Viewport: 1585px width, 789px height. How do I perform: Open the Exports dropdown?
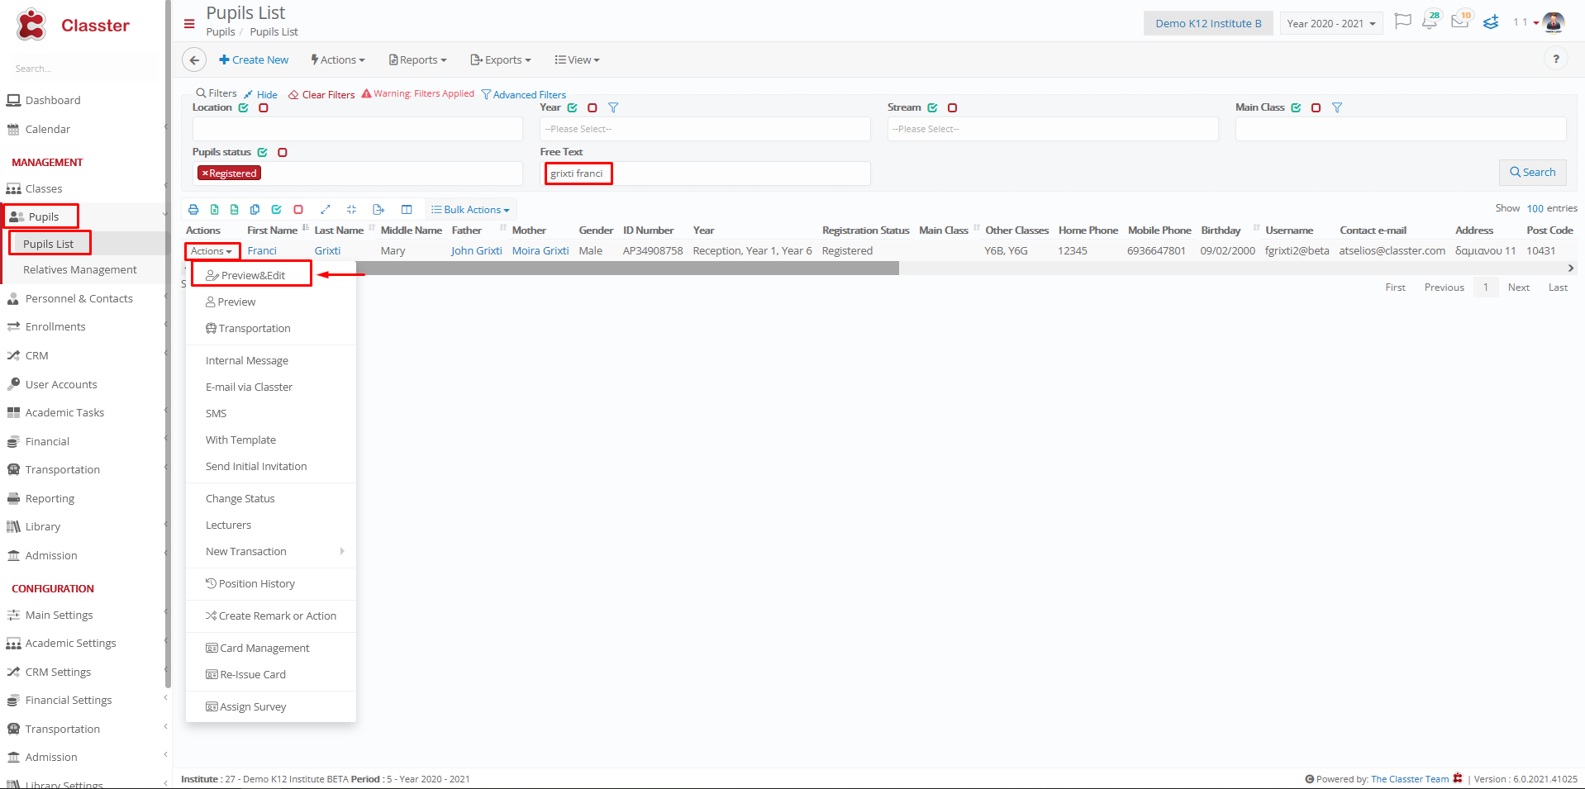point(501,59)
